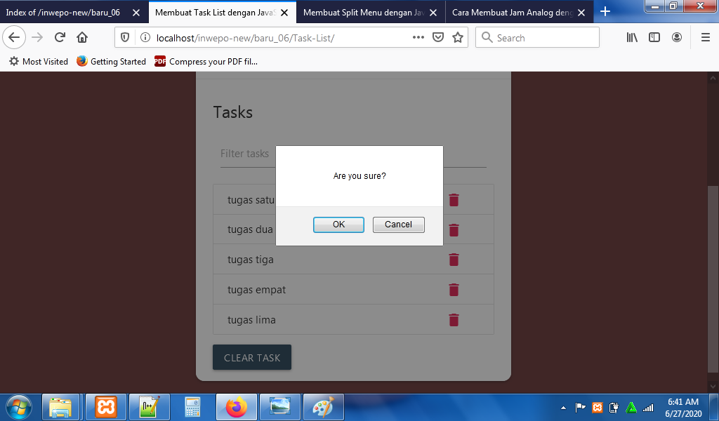Delete tugas dua via trash icon
719x421 pixels.
point(454,230)
